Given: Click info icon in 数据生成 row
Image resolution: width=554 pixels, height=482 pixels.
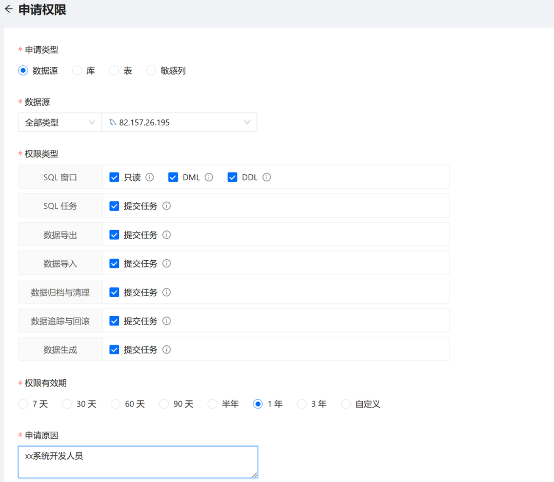Looking at the screenshot, I should 167,350.
